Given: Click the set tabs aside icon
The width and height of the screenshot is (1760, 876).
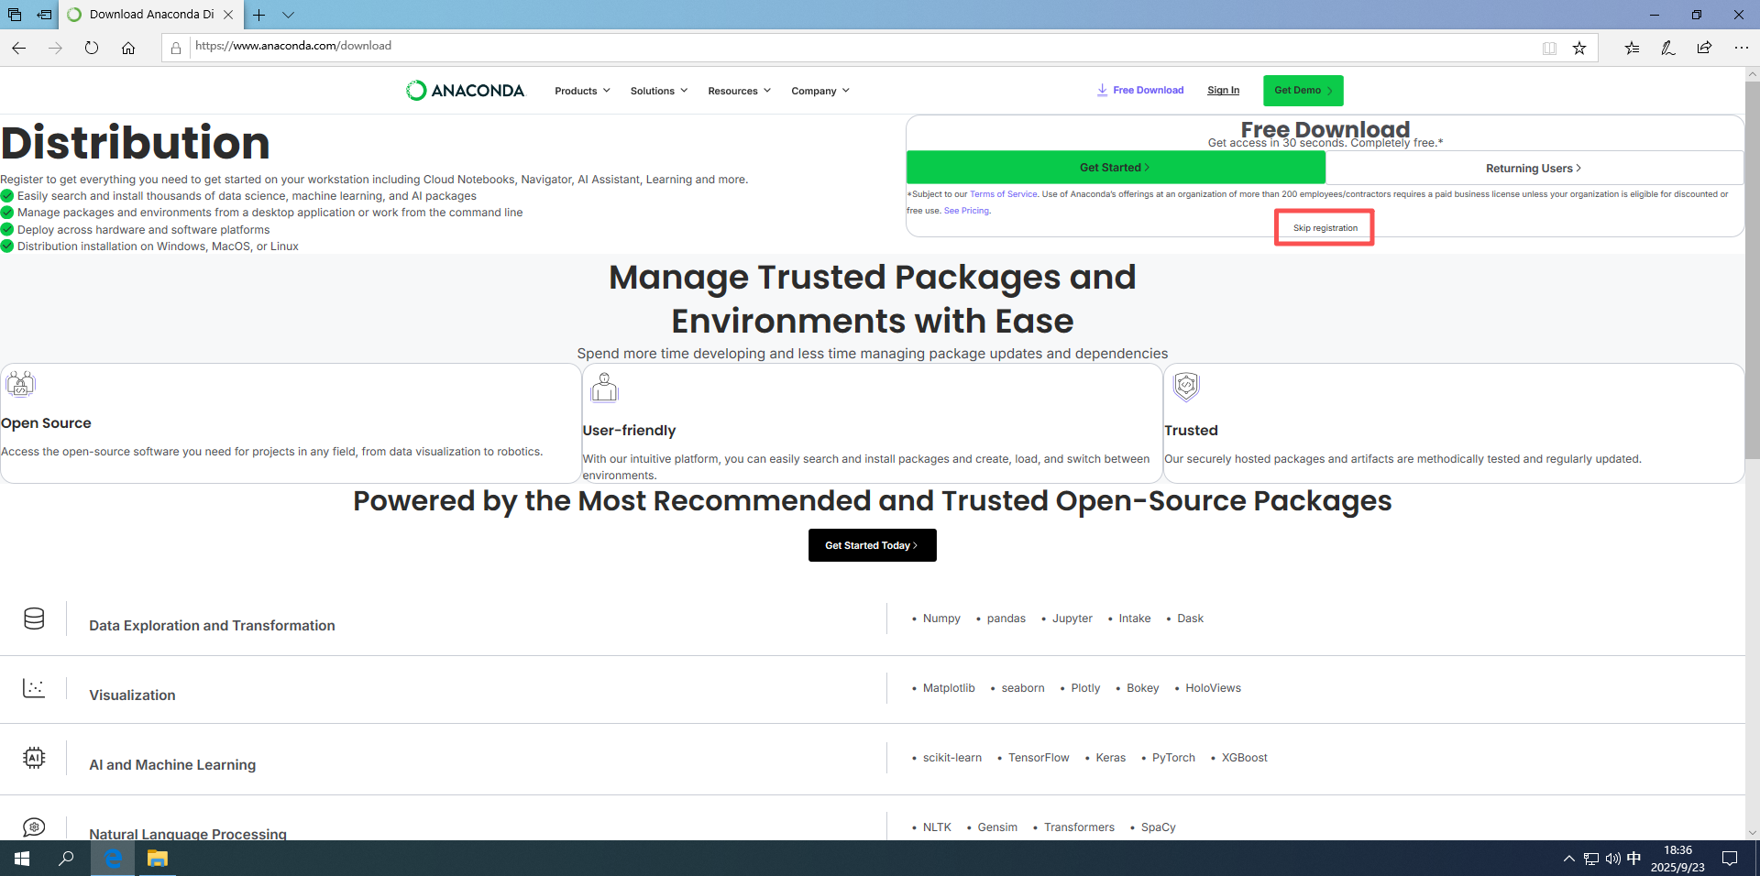Looking at the screenshot, I should [44, 15].
